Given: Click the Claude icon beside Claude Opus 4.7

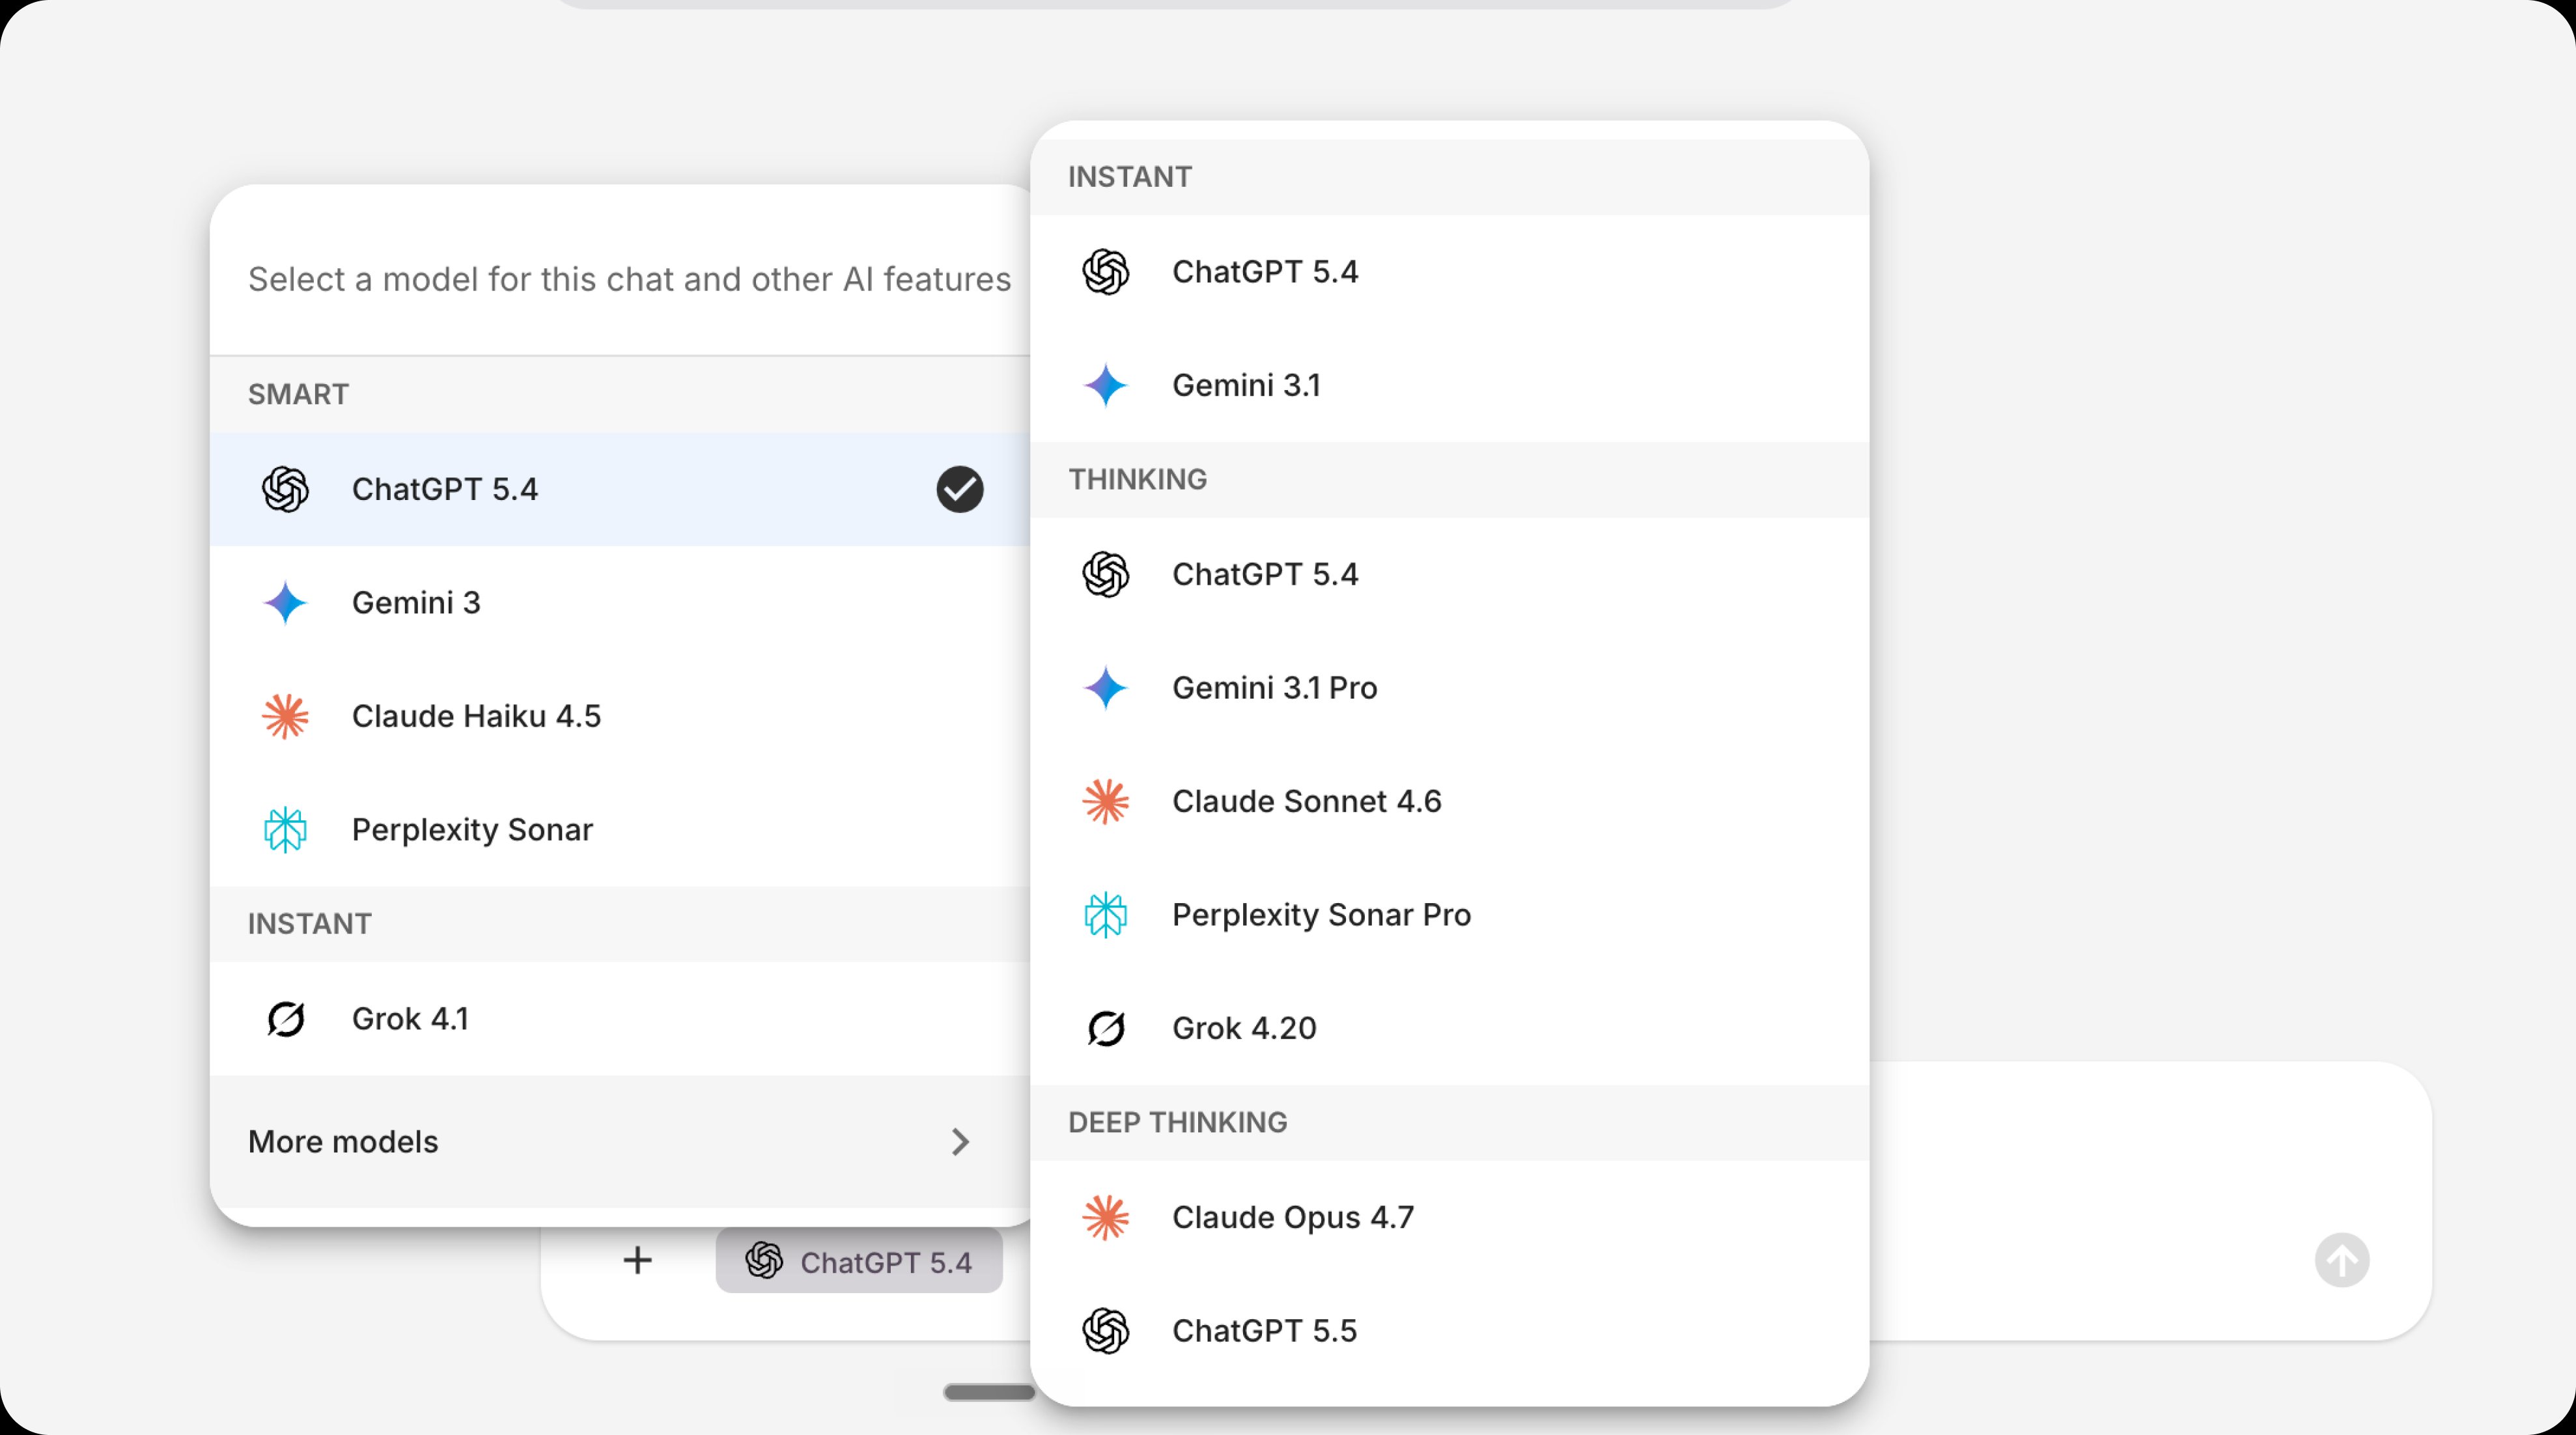Looking at the screenshot, I should 1106,1218.
